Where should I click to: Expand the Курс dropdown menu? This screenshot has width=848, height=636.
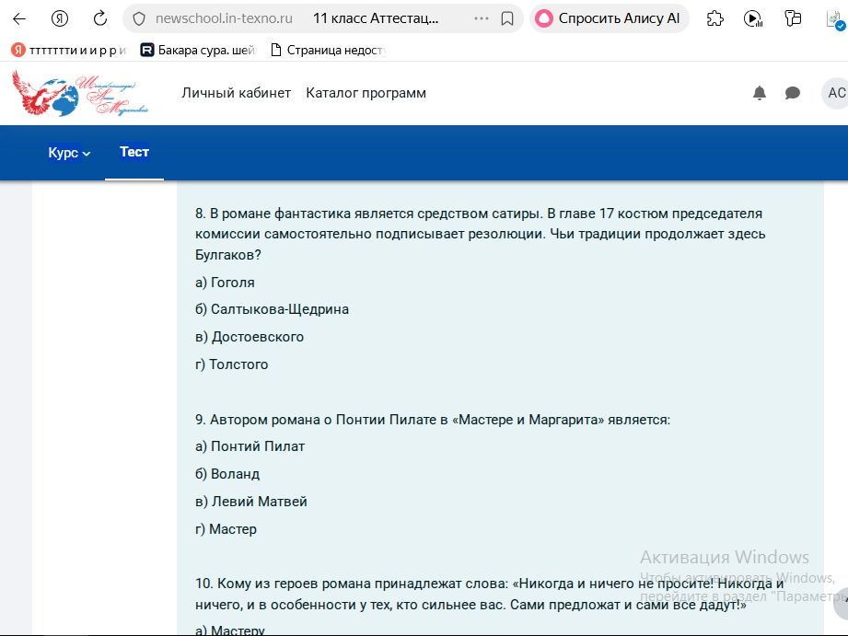point(69,153)
